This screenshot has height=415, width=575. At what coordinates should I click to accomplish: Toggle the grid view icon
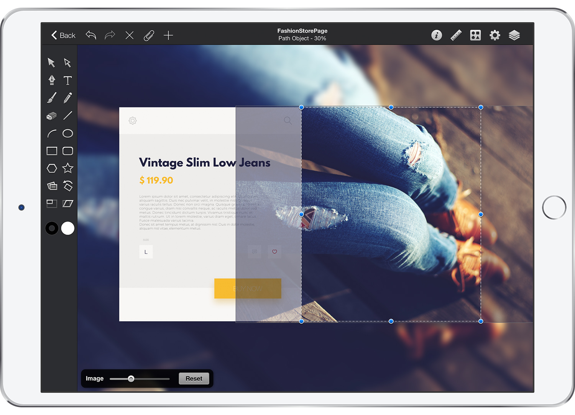tap(475, 35)
